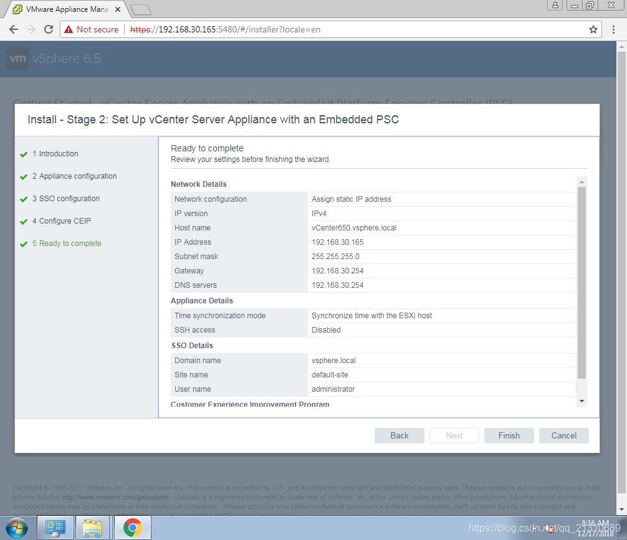Click IP Address value 192.168.30.165
627x540 pixels.
(x=337, y=242)
